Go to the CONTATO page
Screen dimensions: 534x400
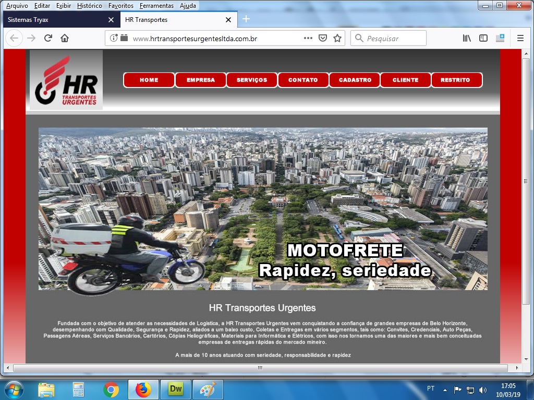(x=303, y=80)
